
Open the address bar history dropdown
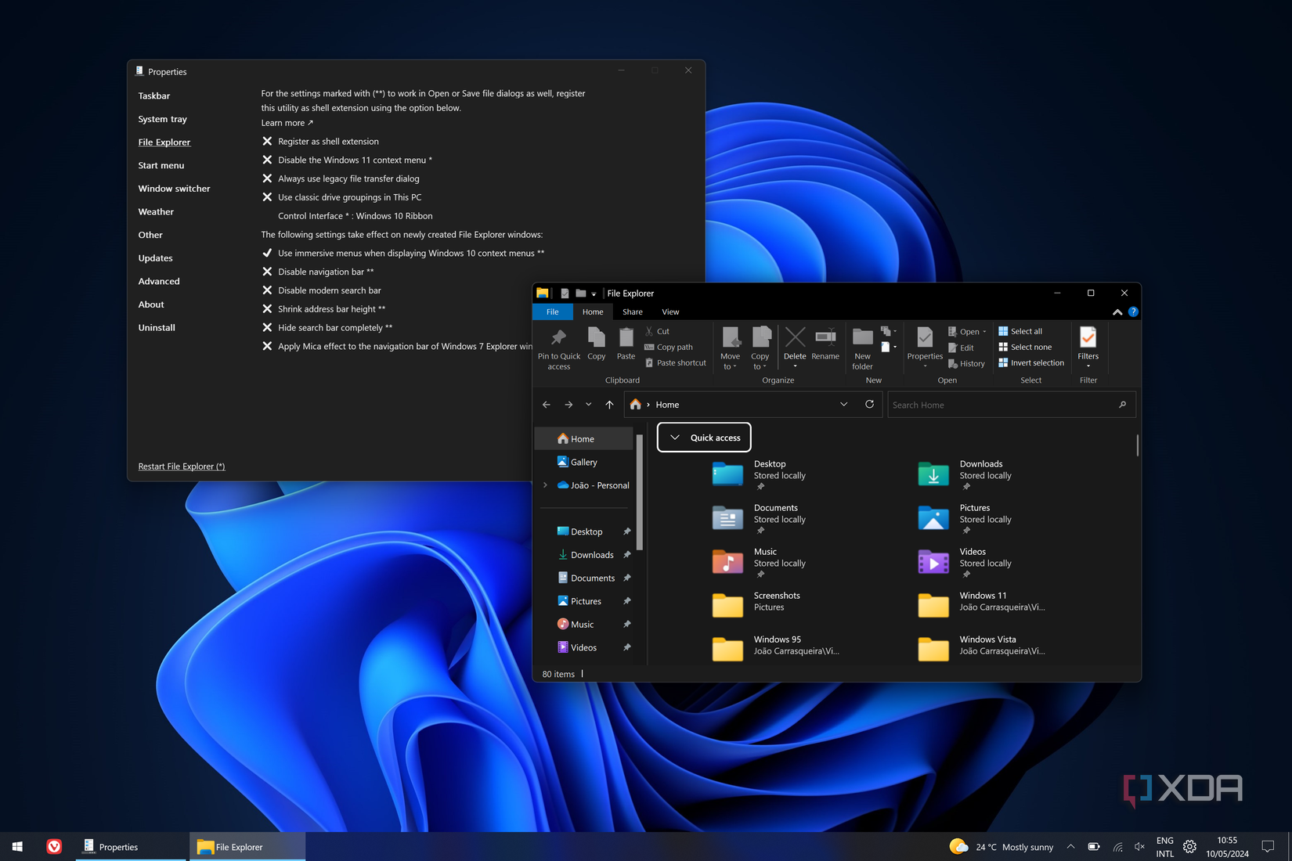(x=843, y=405)
